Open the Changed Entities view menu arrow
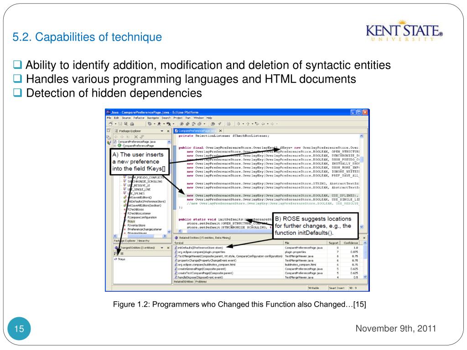The image size is (467, 350). point(162,247)
